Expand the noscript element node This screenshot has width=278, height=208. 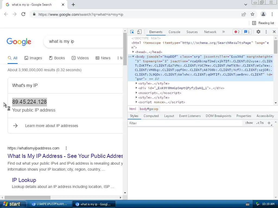point(136,93)
